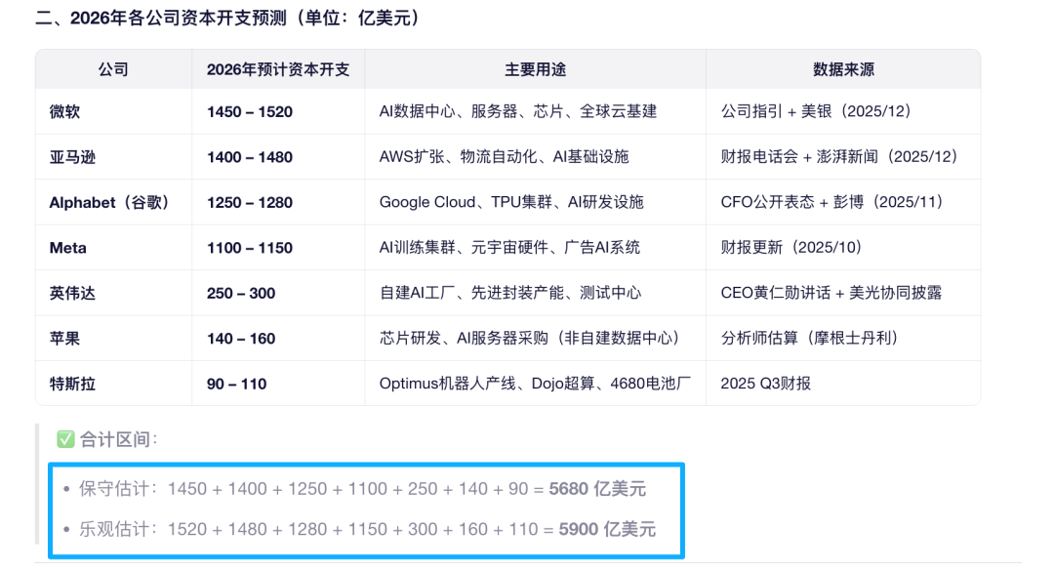Click the value 250 – 300
Image resolution: width=1054 pixels, height=570 pixels.
click(241, 293)
